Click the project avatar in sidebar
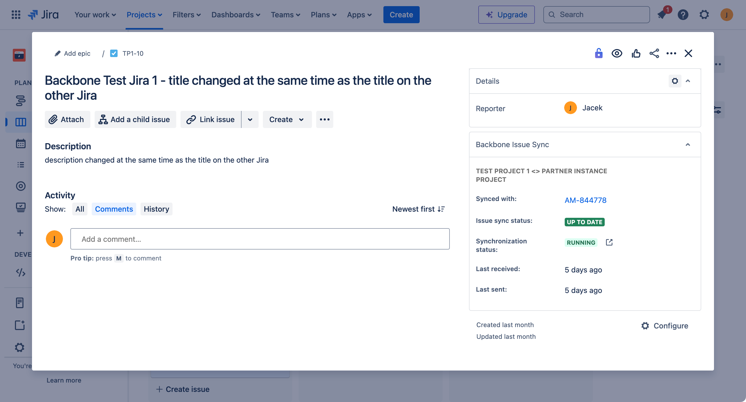The width and height of the screenshot is (746, 402). pos(19,55)
